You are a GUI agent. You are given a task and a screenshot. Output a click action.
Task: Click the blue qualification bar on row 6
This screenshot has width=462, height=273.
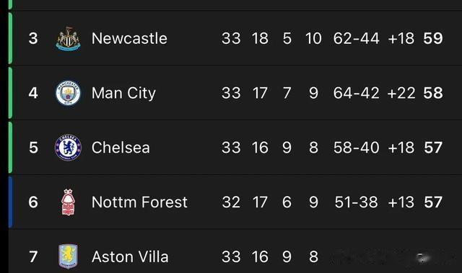10,202
